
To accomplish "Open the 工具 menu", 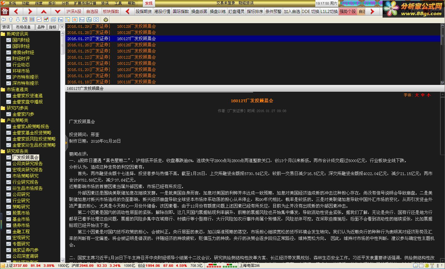I will click(118, 3).
